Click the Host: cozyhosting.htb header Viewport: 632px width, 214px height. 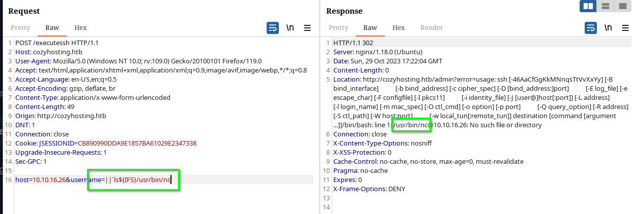click(49, 52)
